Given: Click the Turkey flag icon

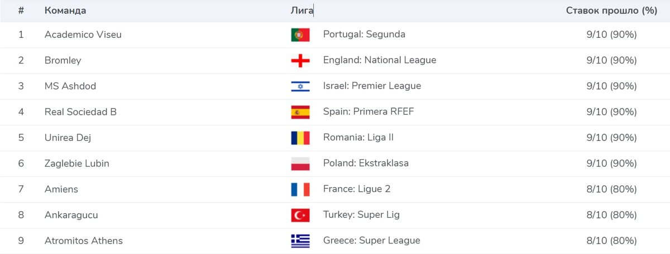Looking at the screenshot, I should click(300, 215).
